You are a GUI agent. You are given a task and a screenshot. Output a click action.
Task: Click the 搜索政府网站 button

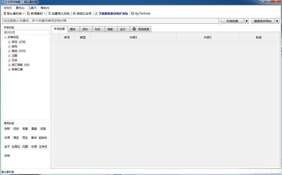263,21
